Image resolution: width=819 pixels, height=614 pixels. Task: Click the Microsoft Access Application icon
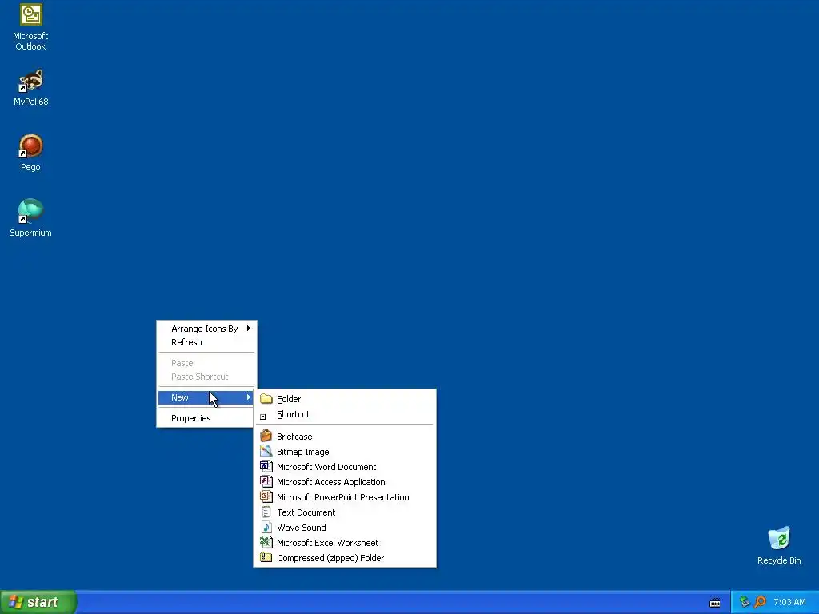tap(266, 481)
